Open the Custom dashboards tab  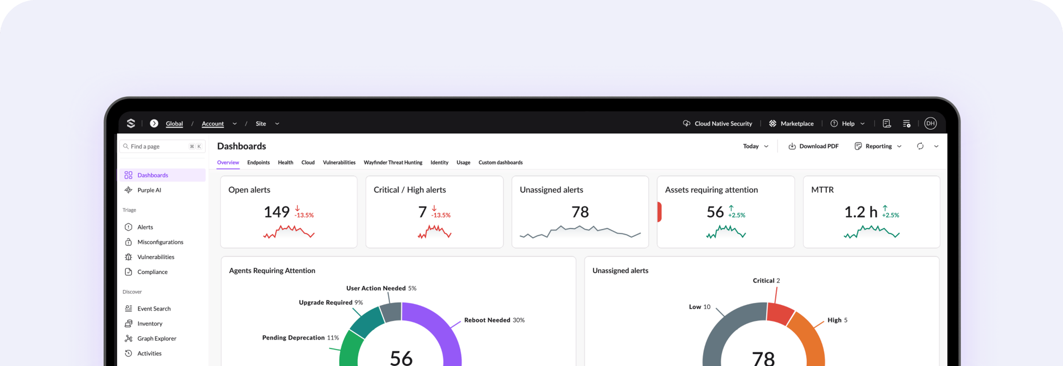coord(500,162)
